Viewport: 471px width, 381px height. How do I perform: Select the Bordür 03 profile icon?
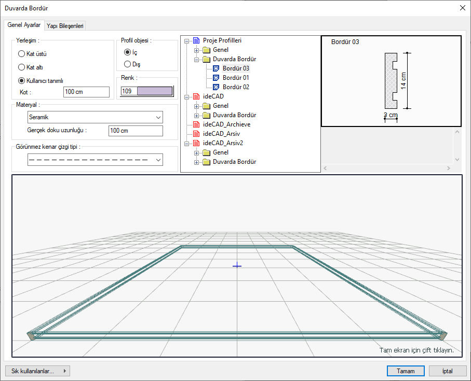(x=217, y=68)
